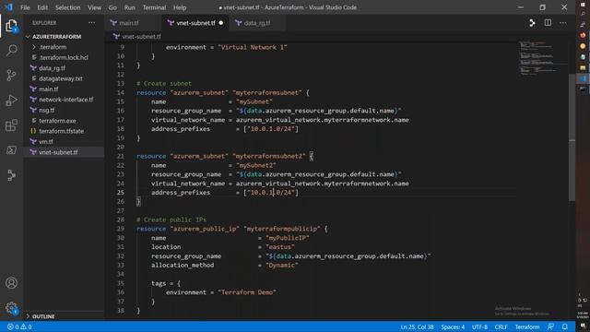This screenshot has width=590, height=332.
Task: Switch to the vnet-subnet.tf editor tab
Action: (195, 23)
